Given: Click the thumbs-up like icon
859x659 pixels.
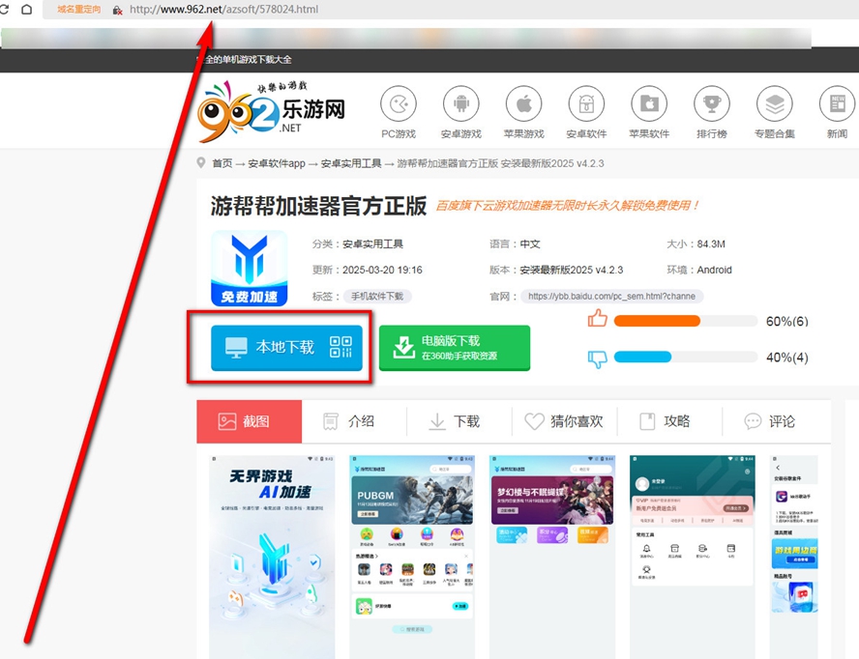Looking at the screenshot, I should pos(597,319).
